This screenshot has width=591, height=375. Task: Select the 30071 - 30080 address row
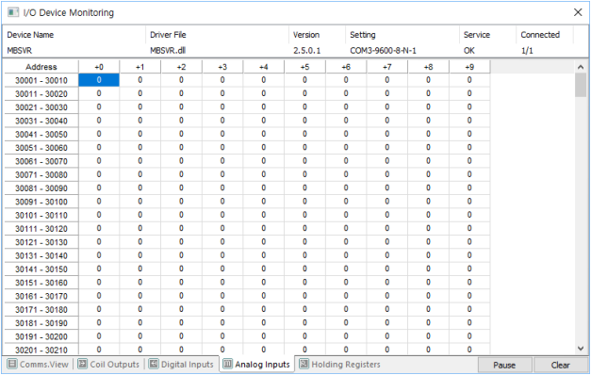41,175
